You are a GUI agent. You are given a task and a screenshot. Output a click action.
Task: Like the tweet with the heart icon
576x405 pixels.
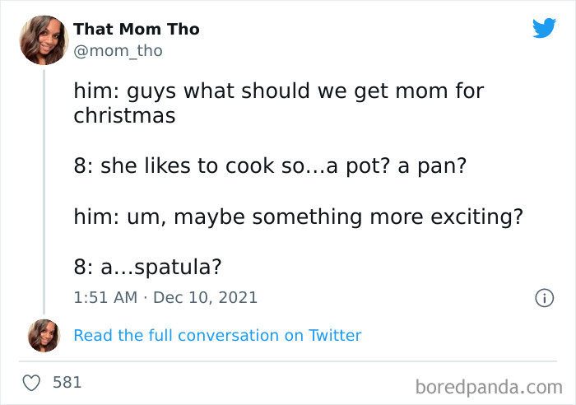(32, 383)
